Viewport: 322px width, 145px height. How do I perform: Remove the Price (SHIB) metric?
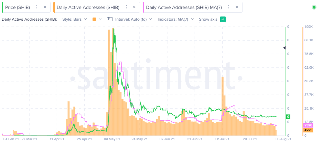tap(45, 7)
